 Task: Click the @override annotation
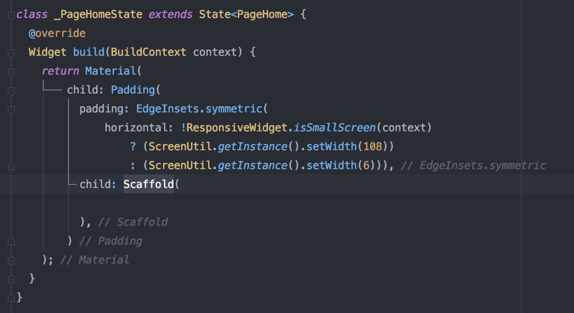[57, 33]
